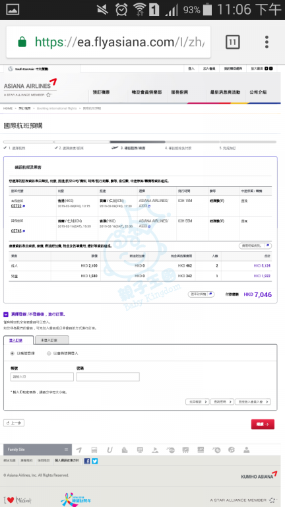Select the login with member number radio button
285x507 pixels.
49,353
